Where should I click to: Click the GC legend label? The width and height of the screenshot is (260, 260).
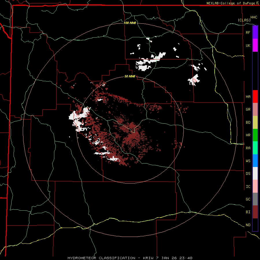tap(248, 199)
